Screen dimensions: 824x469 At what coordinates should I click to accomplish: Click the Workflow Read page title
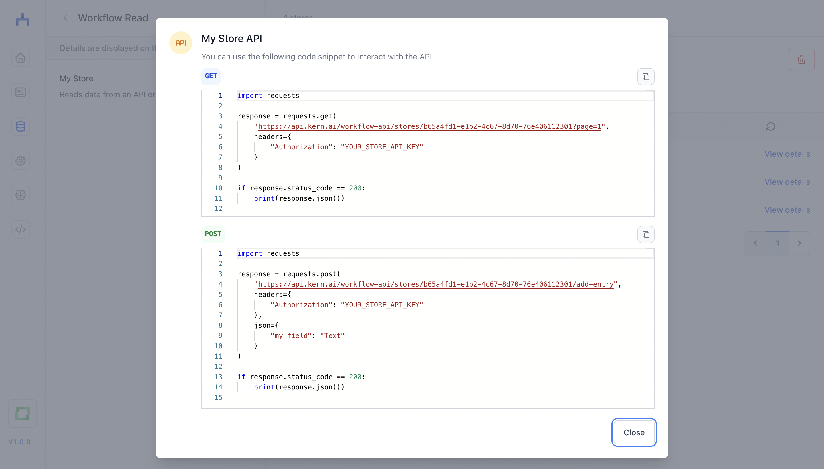pos(113,18)
